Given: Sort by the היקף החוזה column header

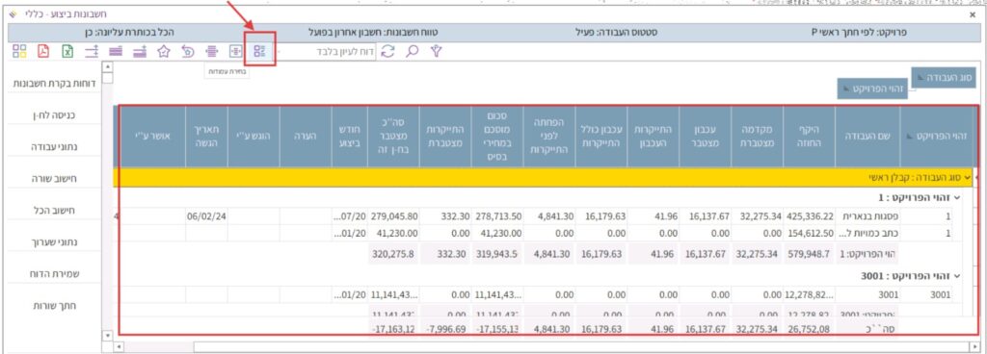Looking at the screenshot, I should [x=809, y=137].
